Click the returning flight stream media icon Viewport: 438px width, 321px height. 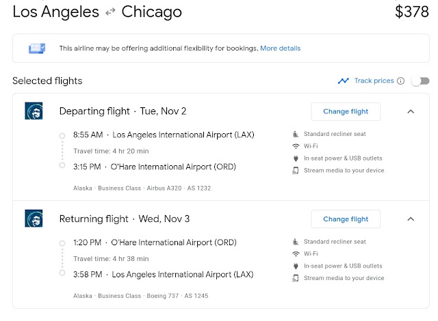click(296, 278)
